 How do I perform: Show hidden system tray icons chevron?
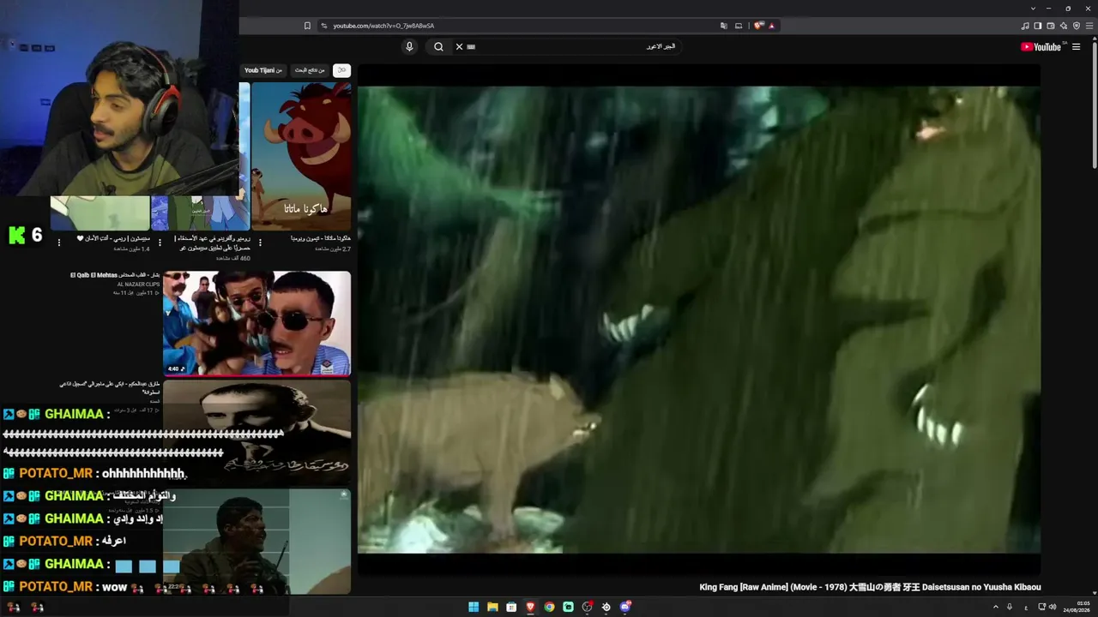point(995,607)
